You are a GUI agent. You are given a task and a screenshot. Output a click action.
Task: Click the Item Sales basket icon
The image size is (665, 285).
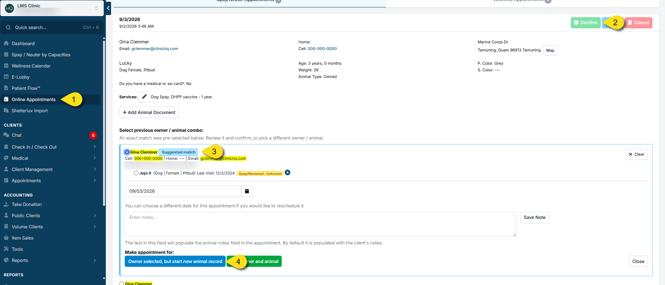click(x=6, y=238)
